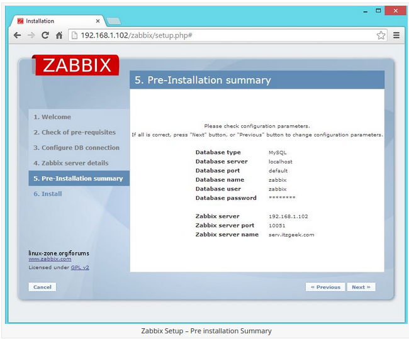Open the Chrome hamburger menu

point(396,35)
